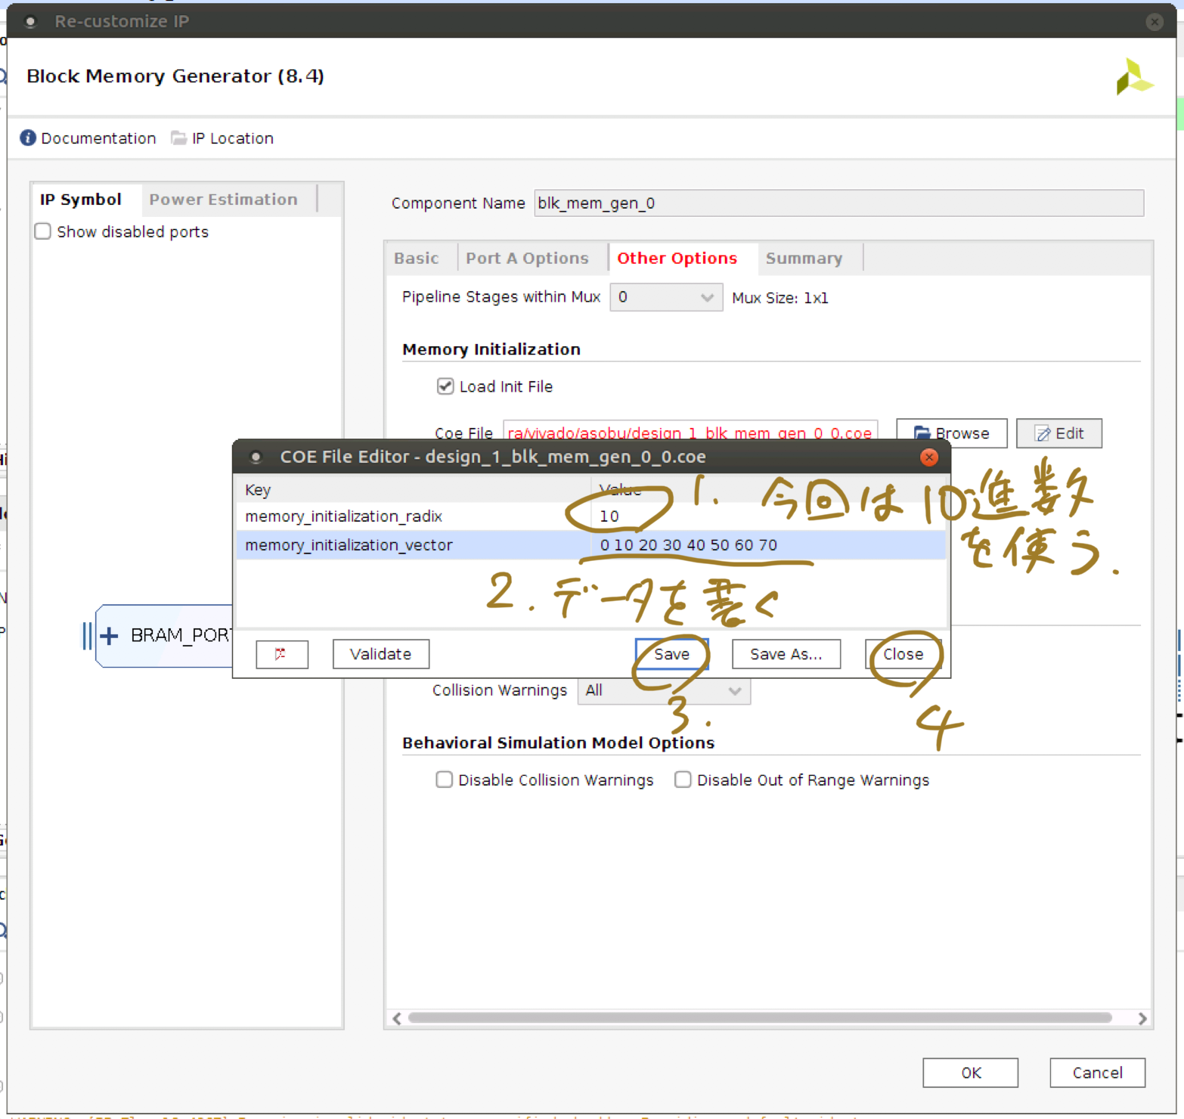Toggle Show disabled ports checkbox

tap(43, 231)
